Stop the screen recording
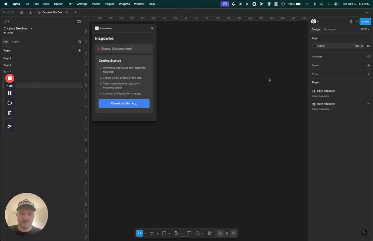 10,78
